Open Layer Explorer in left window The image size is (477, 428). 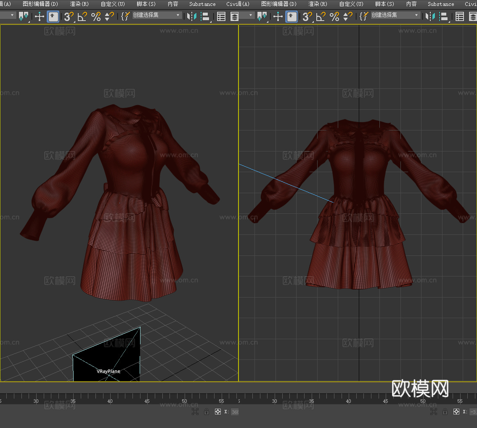234,16
